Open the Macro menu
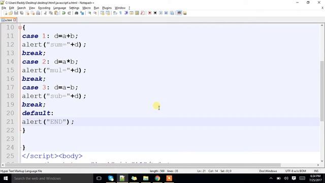325x183 pixels. [86, 8]
